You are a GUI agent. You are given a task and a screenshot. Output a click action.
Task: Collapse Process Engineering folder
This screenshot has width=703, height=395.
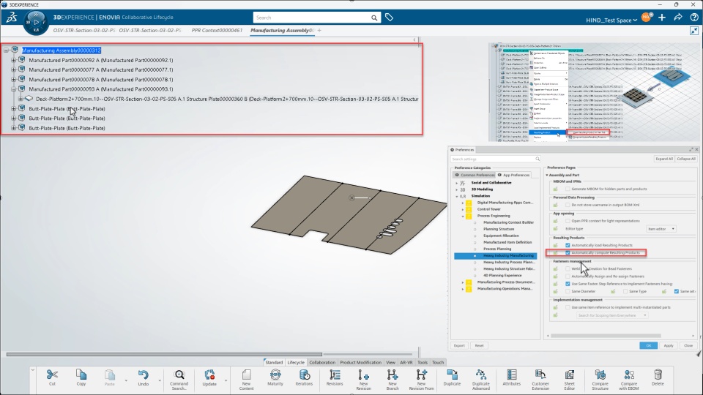463,216
